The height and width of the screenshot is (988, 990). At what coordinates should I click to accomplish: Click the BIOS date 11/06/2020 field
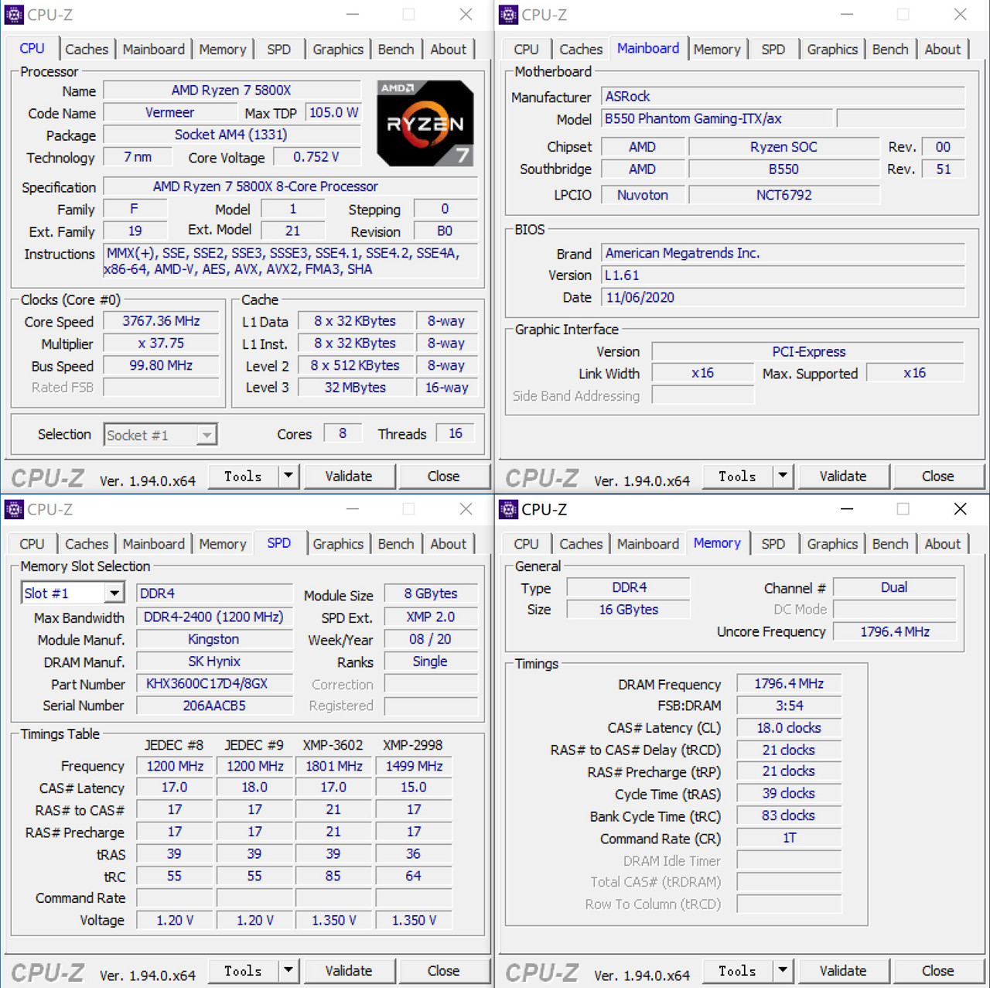pyautogui.click(x=783, y=298)
